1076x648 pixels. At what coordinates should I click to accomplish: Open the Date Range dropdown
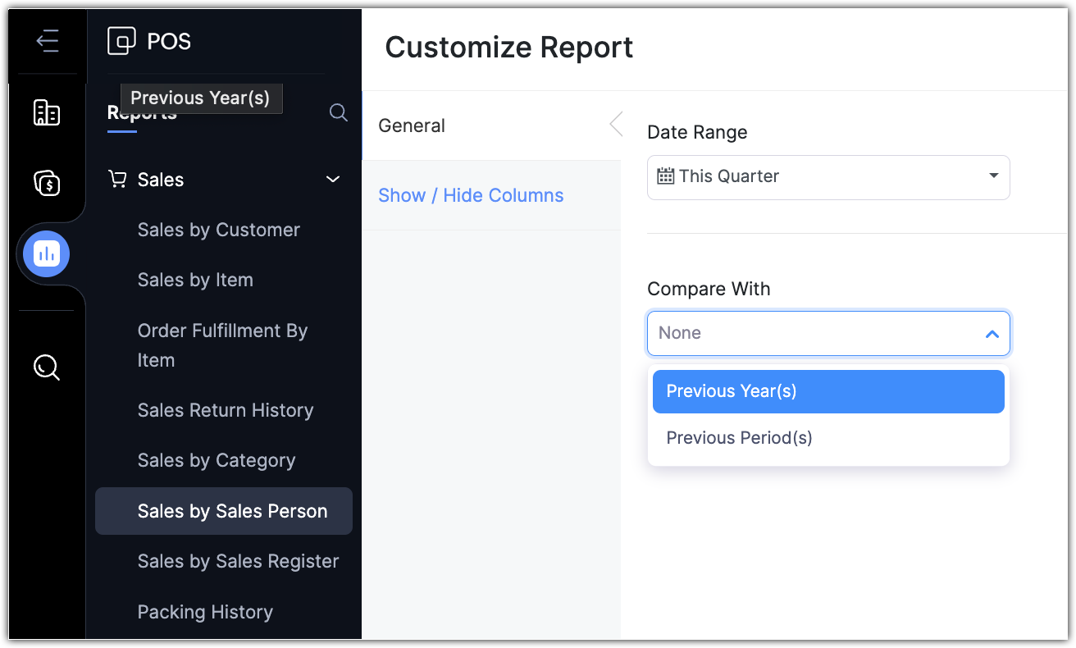(828, 177)
